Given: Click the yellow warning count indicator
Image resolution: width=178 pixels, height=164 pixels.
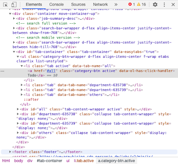Looking at the screenshot, I should point(142,4).
